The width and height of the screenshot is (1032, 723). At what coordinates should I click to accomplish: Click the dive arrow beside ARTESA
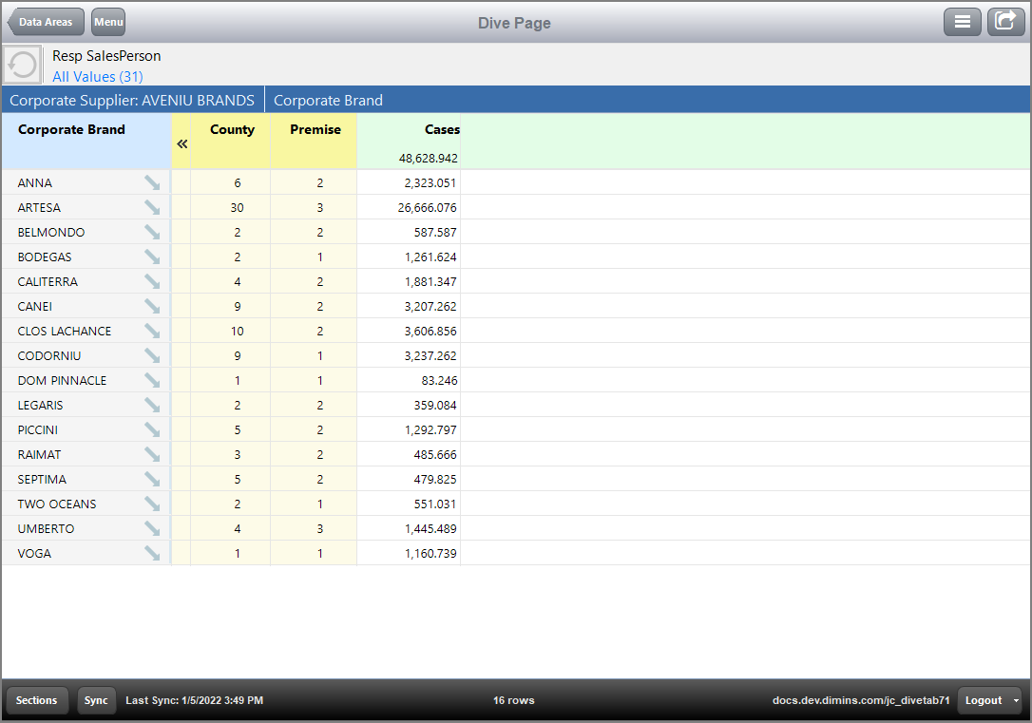(152, 208)
